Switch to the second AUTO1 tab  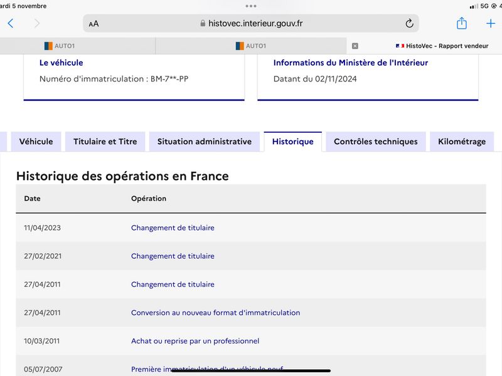[251, 46]
